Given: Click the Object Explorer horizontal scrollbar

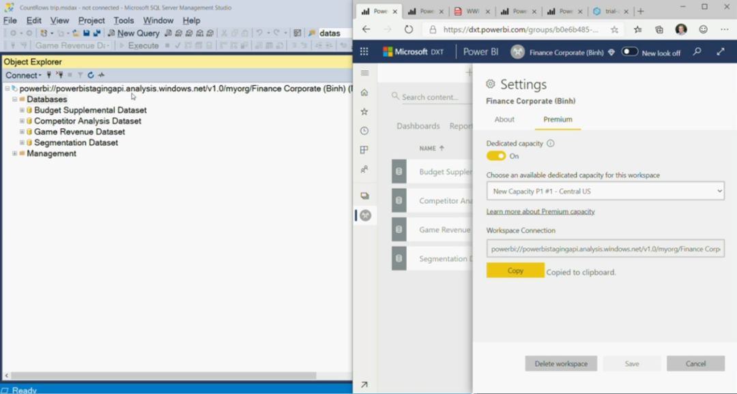Looking at the screenshot, I should 164,376.
